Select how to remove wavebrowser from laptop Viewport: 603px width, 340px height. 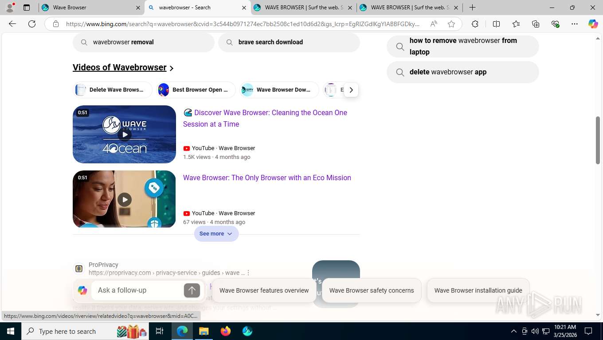(x=463, y=46)
